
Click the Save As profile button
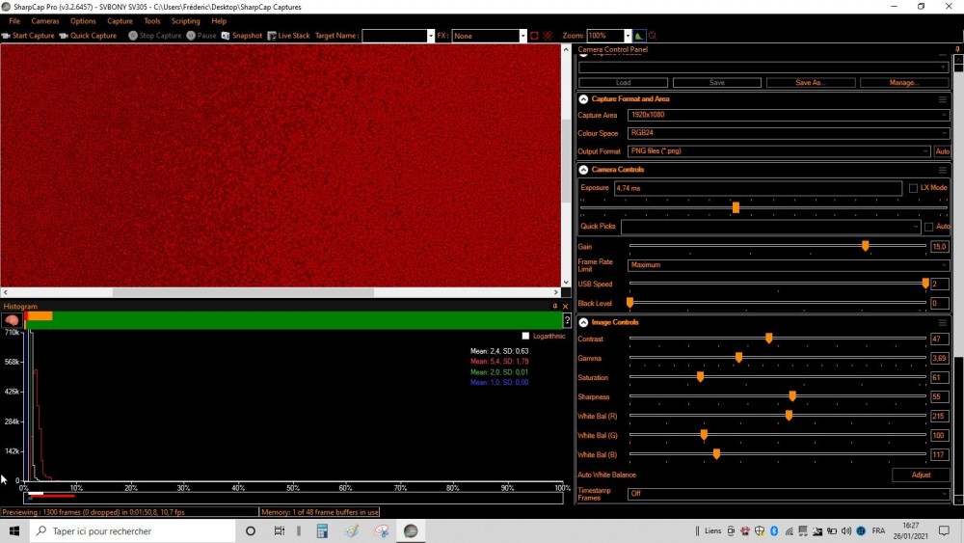[811, 82]
